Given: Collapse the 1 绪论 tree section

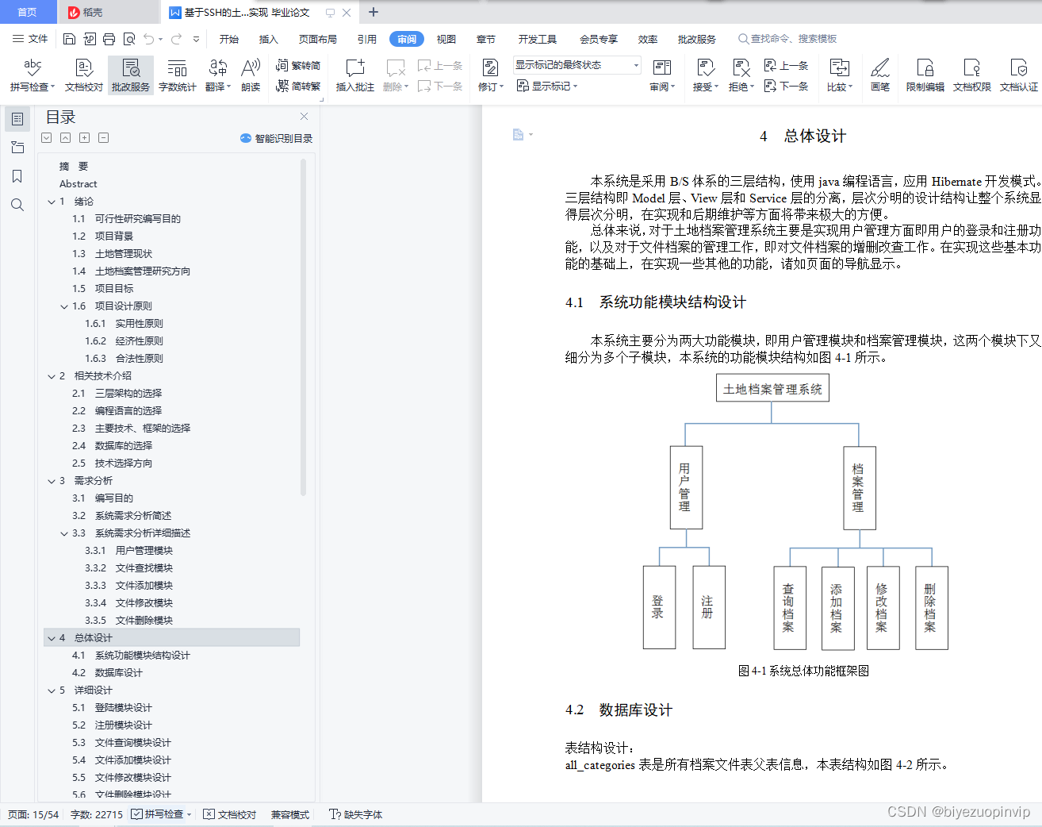Looking at the screenshot, I should [x=52, y=202].
